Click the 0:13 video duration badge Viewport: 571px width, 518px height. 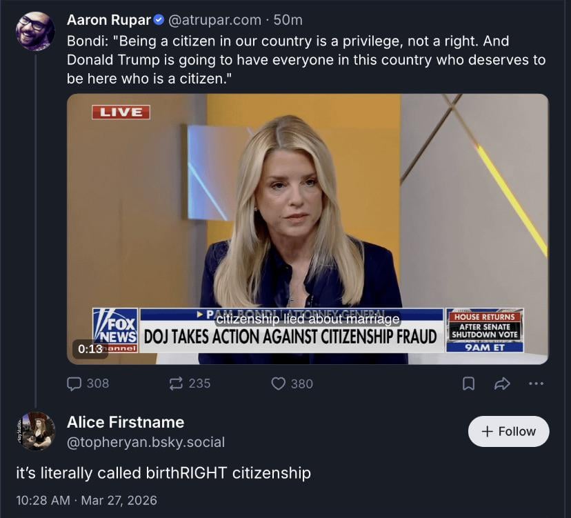coord(90,349)
